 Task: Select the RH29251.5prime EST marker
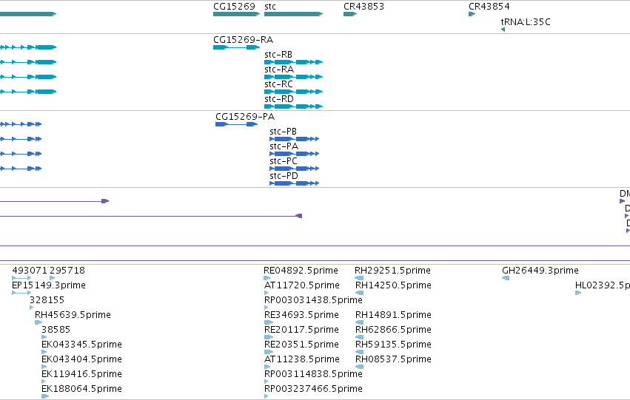coord(359,278)
